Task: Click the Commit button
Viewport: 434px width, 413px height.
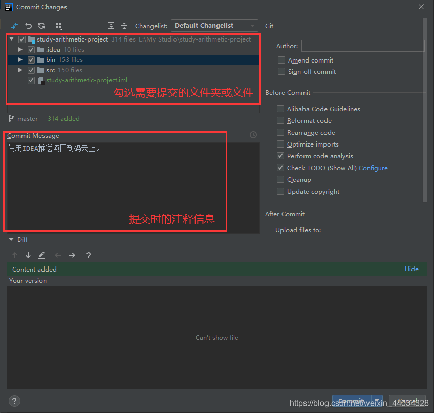Action: tap(352, 401)
